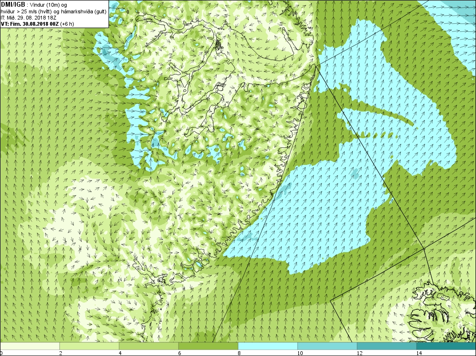Click the dark green 6–8 m/s legend swatch
Viewport: 476px width, 356px height.
pos(208,346)
